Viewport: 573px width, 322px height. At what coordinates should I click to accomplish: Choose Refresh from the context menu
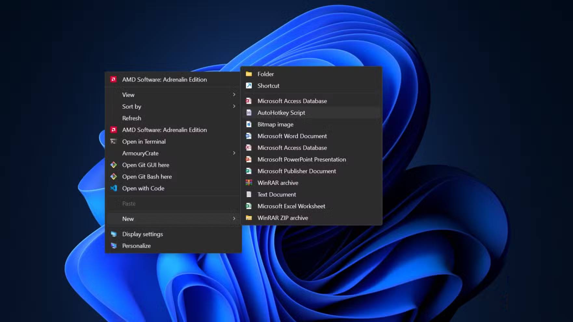[132, 118]
